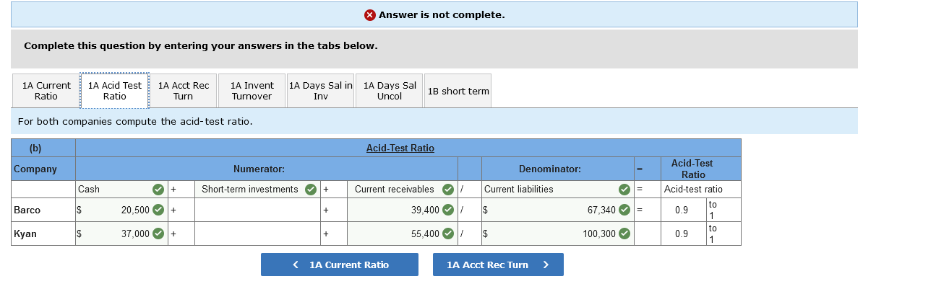Open the Current liabilities denominator dropdown cell
The image size is (936, 302).
click(x=557, y=190)
